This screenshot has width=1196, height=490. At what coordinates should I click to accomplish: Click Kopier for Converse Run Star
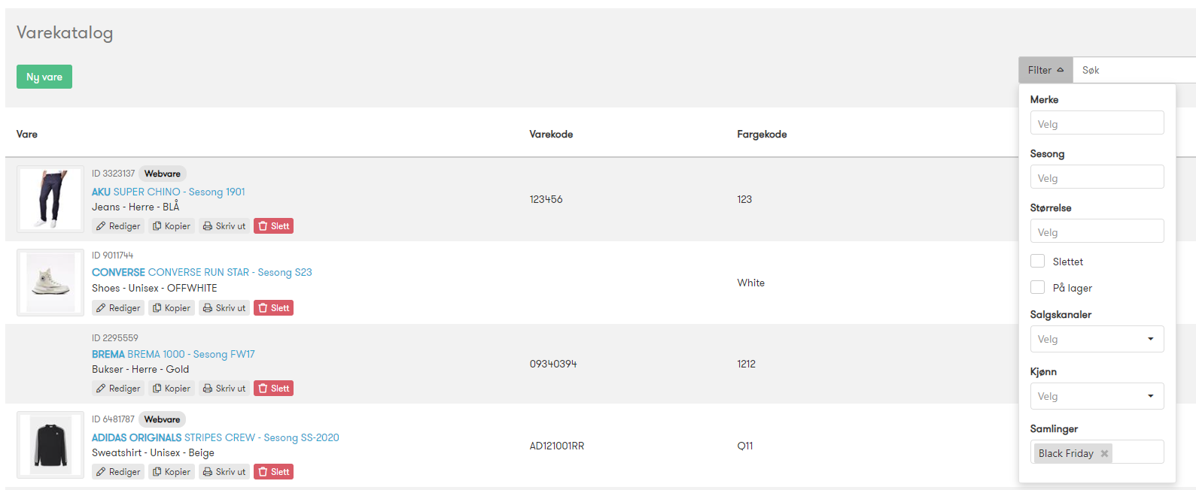pos(172,308)
